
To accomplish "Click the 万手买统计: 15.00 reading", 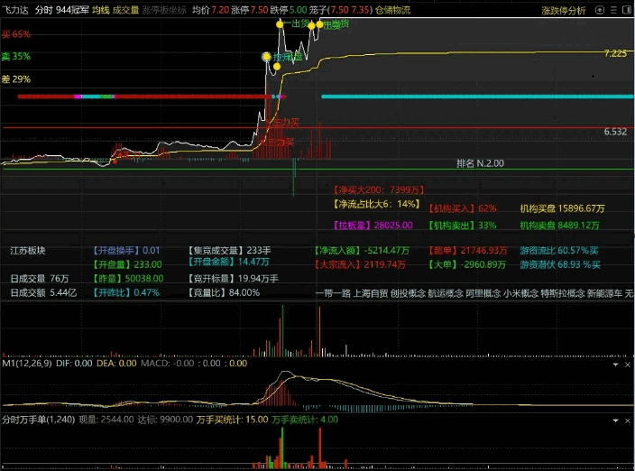I will (x=232, y=420).
